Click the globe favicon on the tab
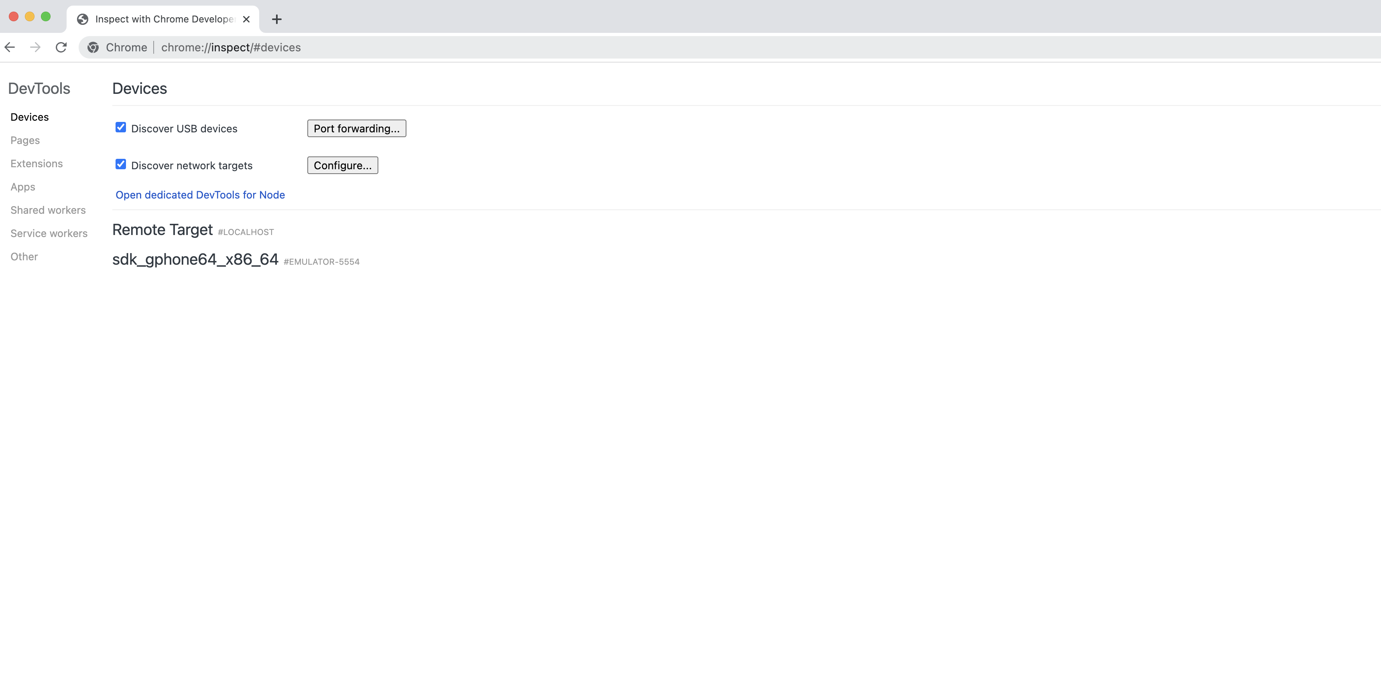Screen dimensions: 1381x689 [83, 19]
